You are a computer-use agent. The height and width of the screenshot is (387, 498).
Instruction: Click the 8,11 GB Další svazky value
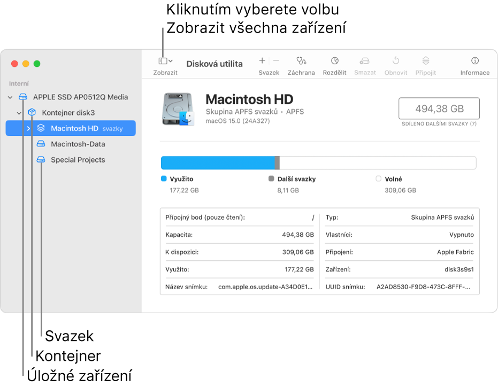click(288, 190)
